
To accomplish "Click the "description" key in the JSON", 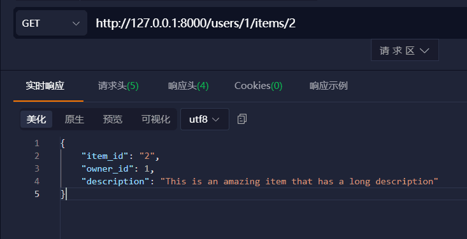I will (115, 181).
